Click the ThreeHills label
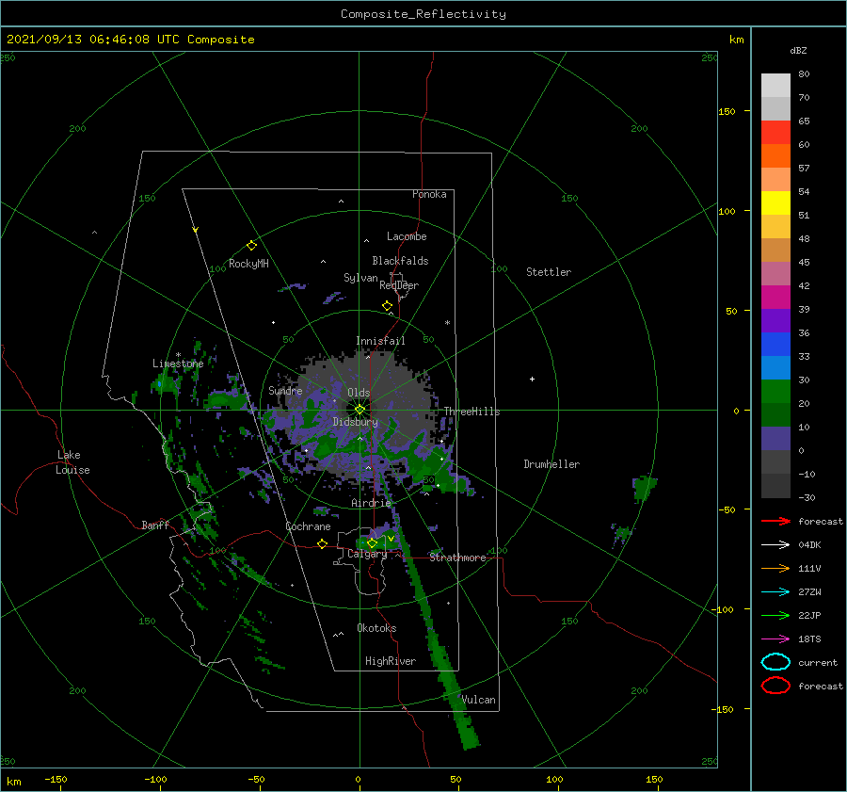 [472, 412]
